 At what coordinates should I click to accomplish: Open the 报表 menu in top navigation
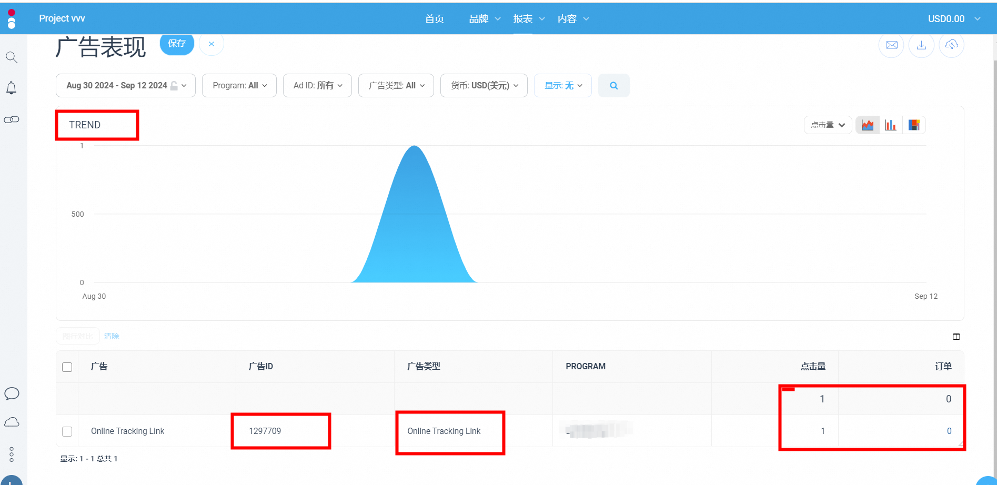tap(528, 19)
